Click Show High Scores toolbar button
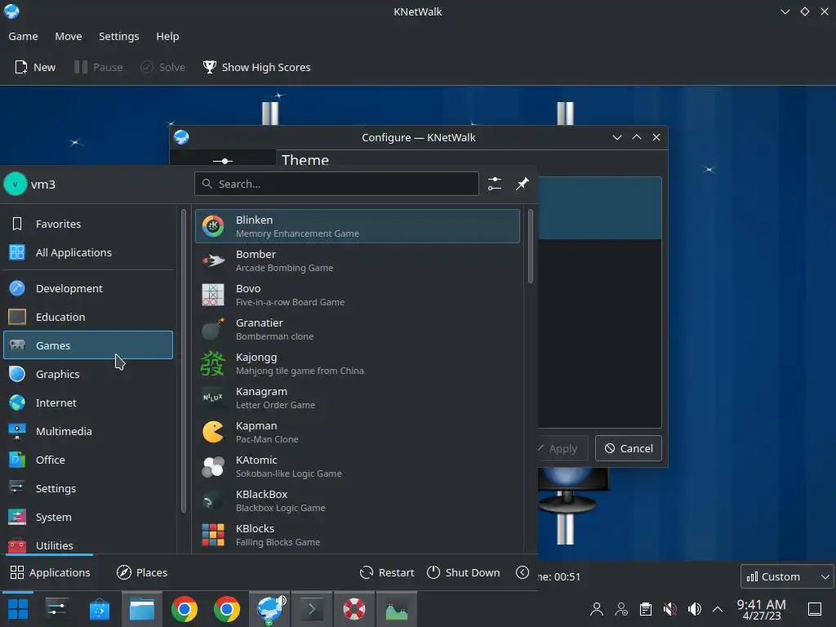Screen dimensions: 836x627 256,67
